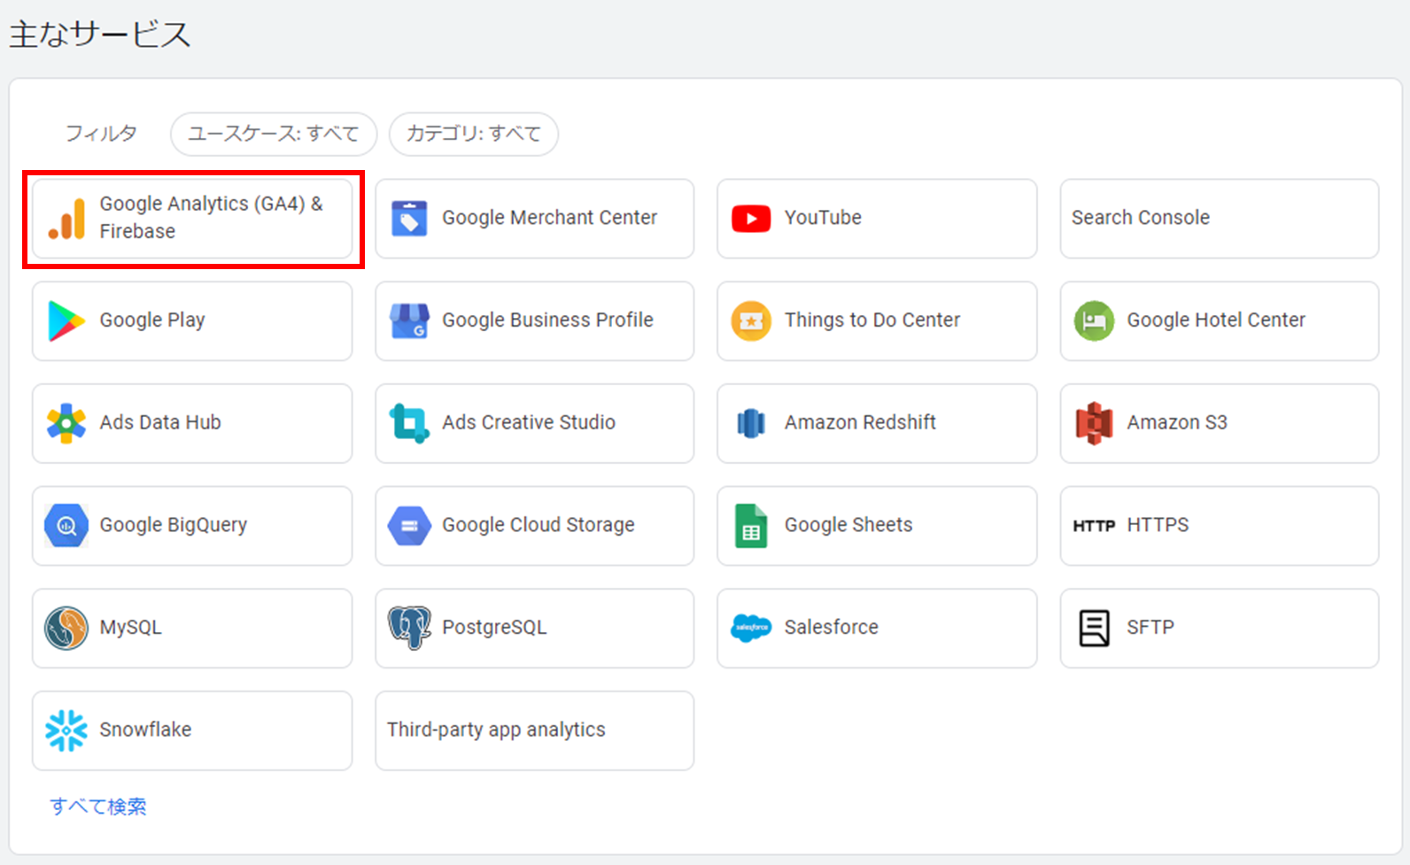
Task: Click the YouTube play logo icon
Action: 751,219
